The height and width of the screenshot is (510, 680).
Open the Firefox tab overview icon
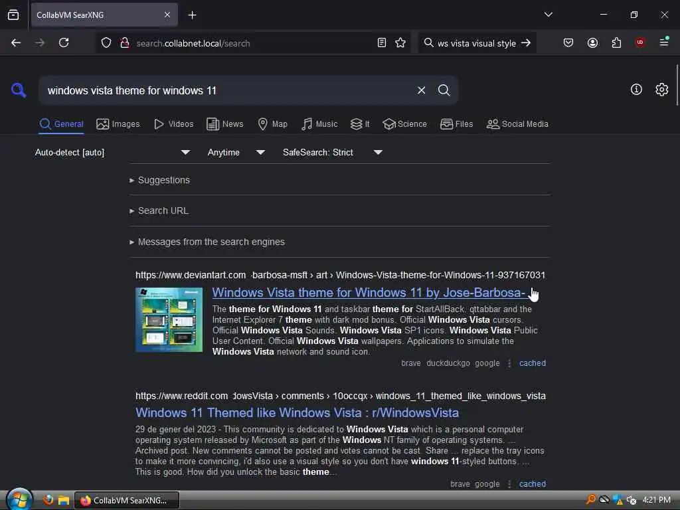[13, 15]
